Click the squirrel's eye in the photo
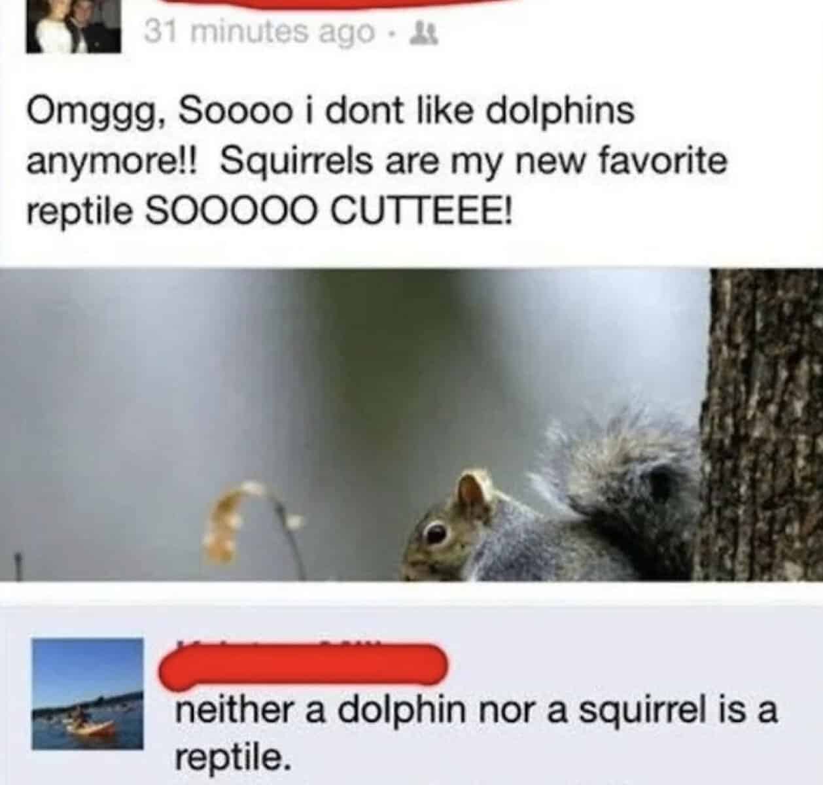 (433, 534)
